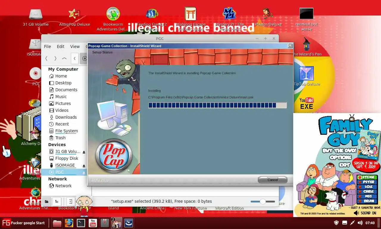381x229 pixels.
Task: Go back in the PGC file manager
Action: click(46, 58)
